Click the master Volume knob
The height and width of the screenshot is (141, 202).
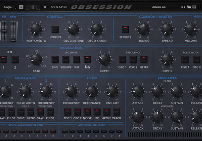(x=191, y=29)
